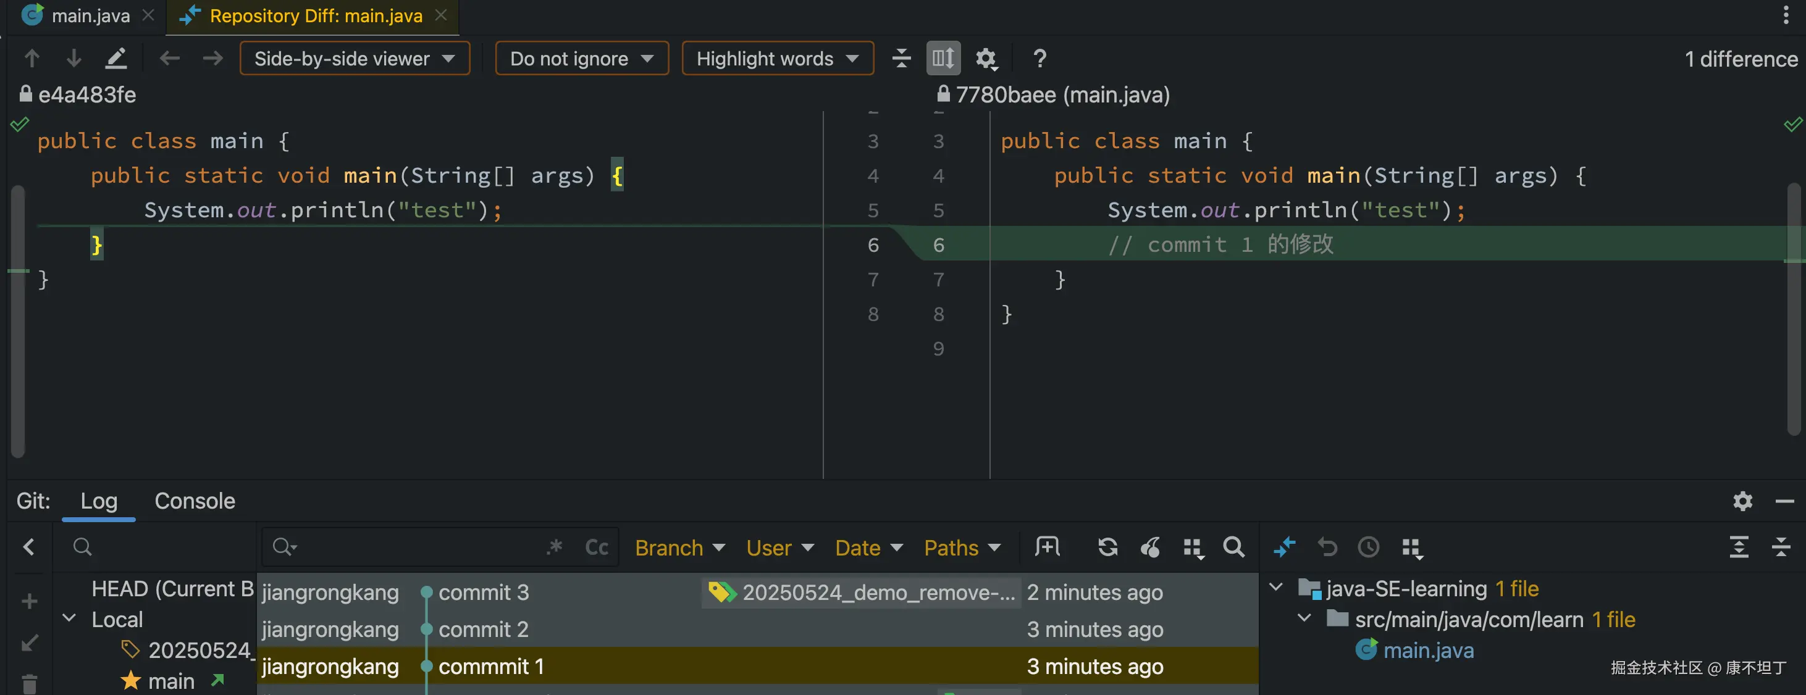
Task: Refresh the Git log
Action: pyautogui.click(x=1107, y=547)
